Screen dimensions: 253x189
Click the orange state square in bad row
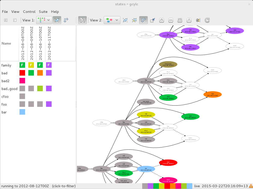point(40,73)
